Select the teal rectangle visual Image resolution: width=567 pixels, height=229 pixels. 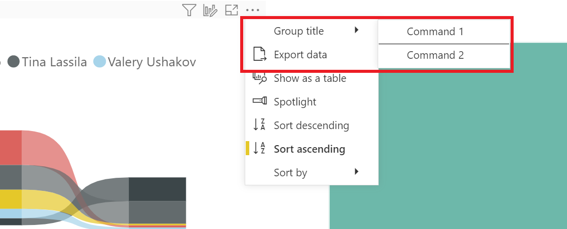(448, 151)
